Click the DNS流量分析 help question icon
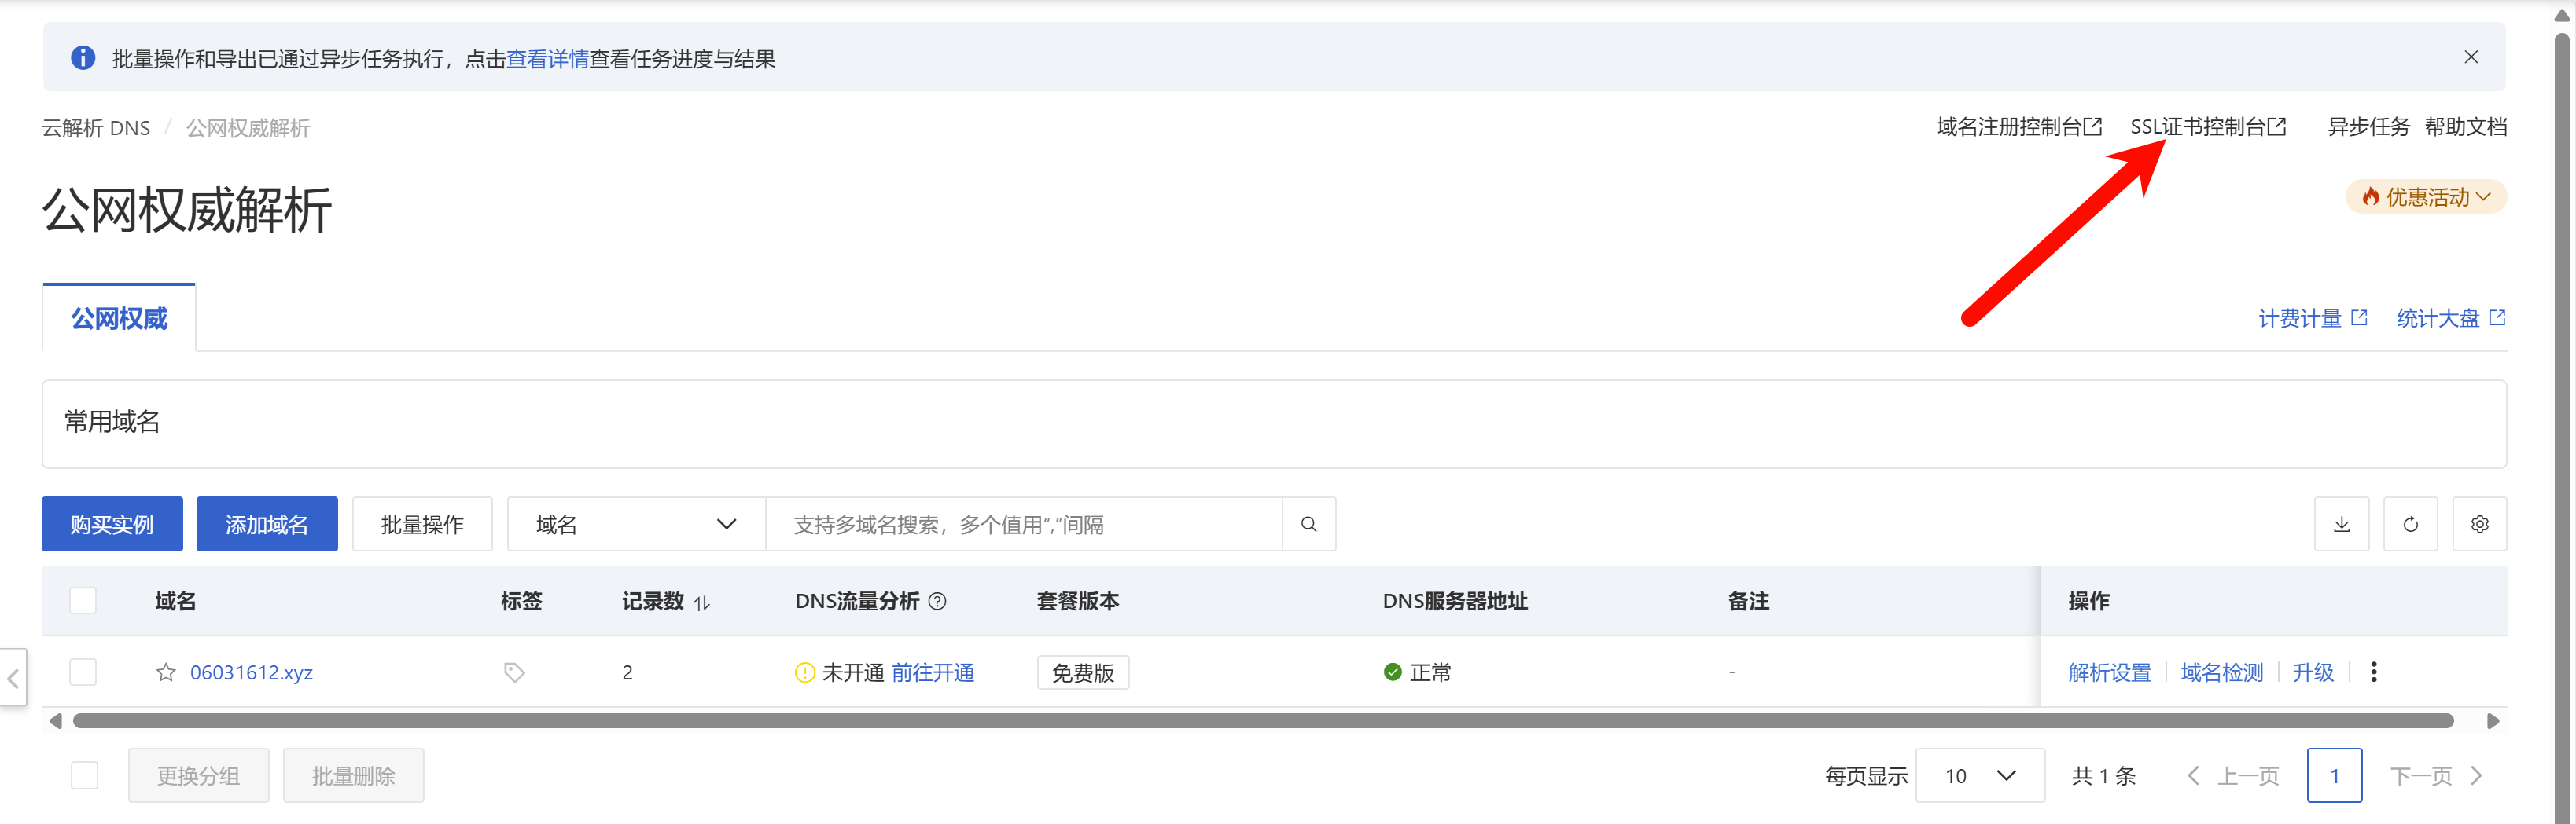This screenshot has height=824, width=2576. click(x=937, y=601)
